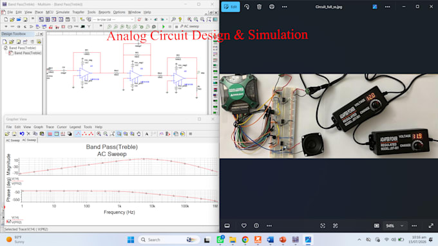This screenshot has height=246, width=438.
Task: Open Multisim help lightbulb icon
Action: pyautogui.click(x=180, y=19)
